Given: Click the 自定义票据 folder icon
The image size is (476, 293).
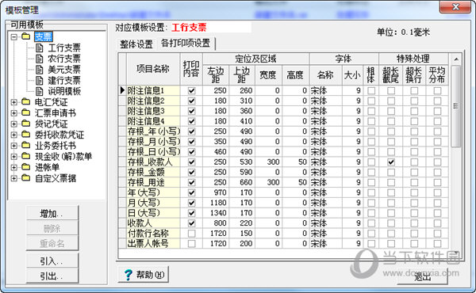Looking at the screenshot, I should tap(26, 178).
